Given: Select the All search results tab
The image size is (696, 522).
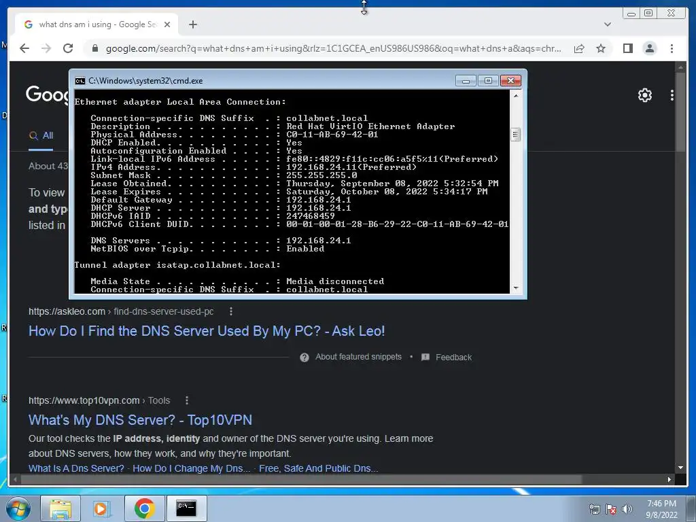Looking at the screenshot, I should point(41,136).
